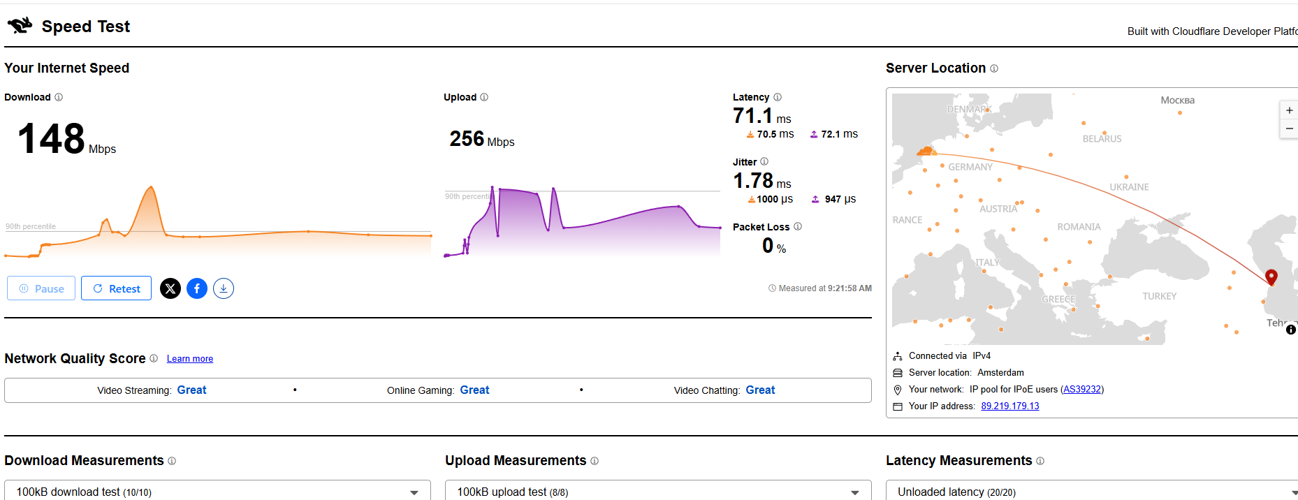The height and width of the screenshot is (500, 1298).
Task: Click the 0 % packet loss value
Action: 774,246
